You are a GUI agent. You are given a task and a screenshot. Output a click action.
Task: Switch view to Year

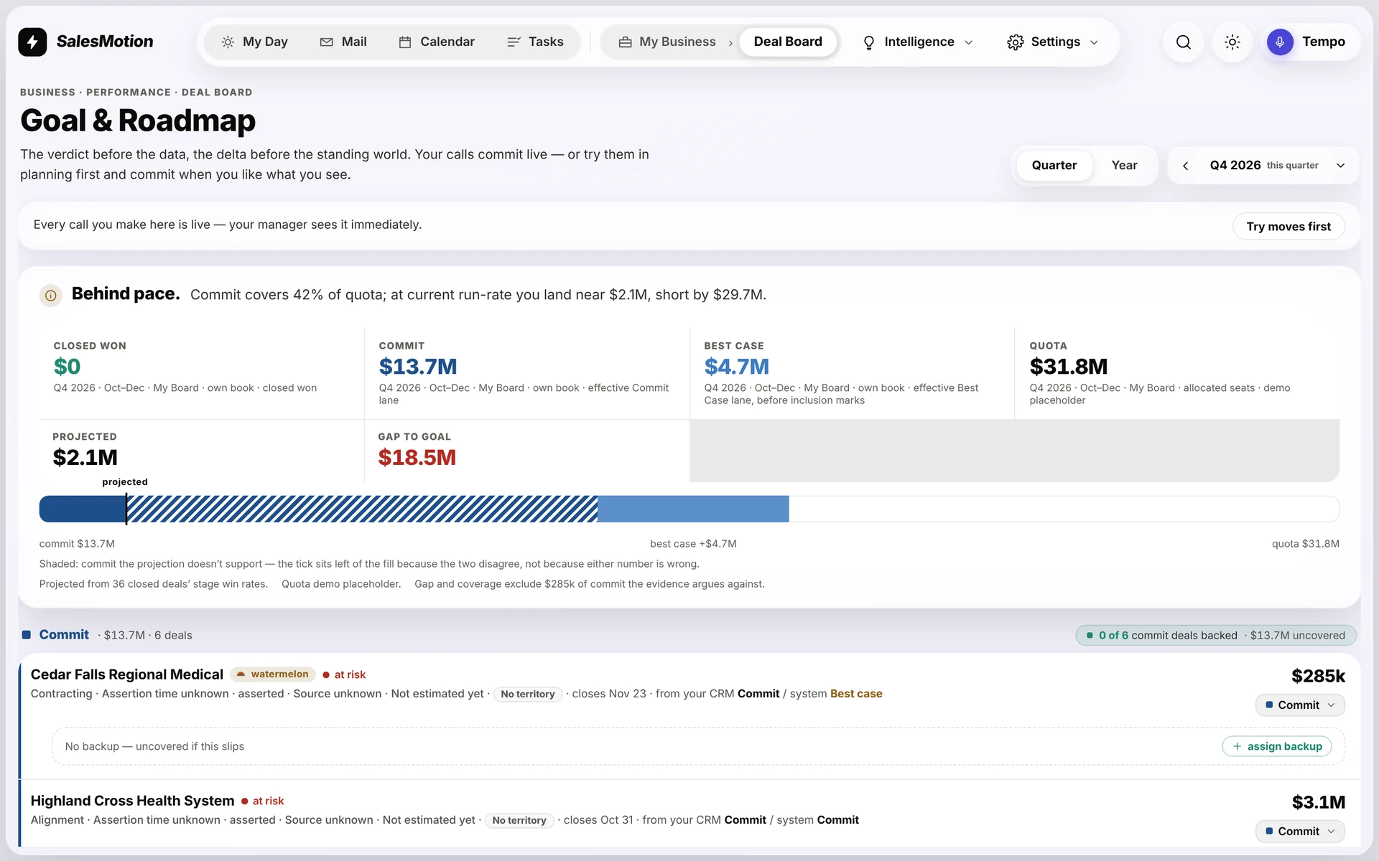(1124, 166)
